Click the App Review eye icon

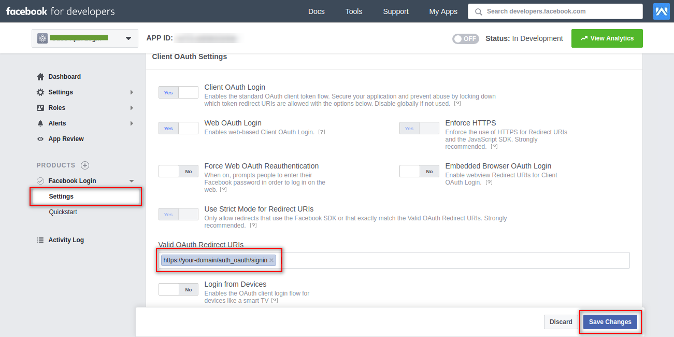pos(40,139)
